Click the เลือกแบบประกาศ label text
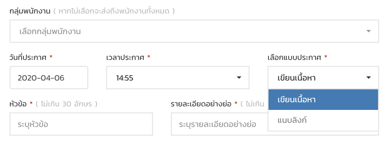The image size is (391, 144). [294, 58]
